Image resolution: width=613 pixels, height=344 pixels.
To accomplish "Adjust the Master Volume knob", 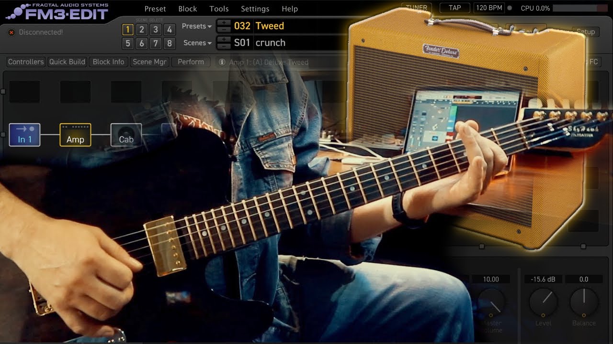I will [x=491, y=302].
